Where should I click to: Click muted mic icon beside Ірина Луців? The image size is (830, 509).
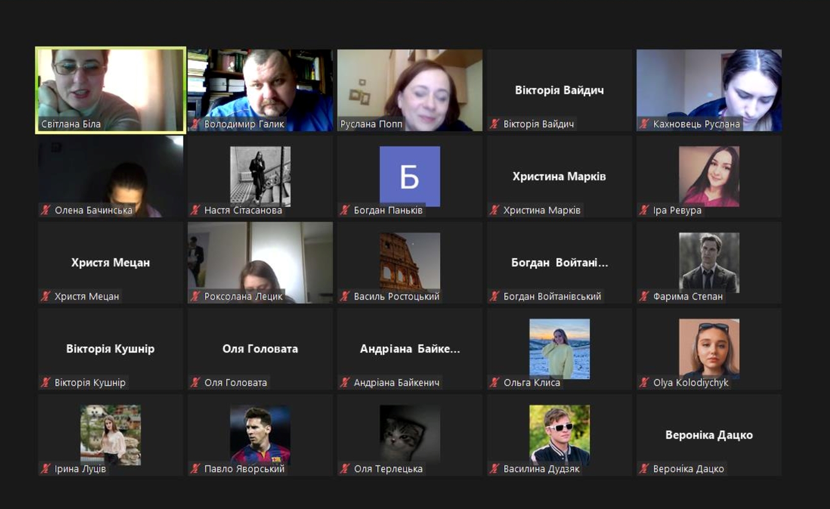tap(46, 468)
